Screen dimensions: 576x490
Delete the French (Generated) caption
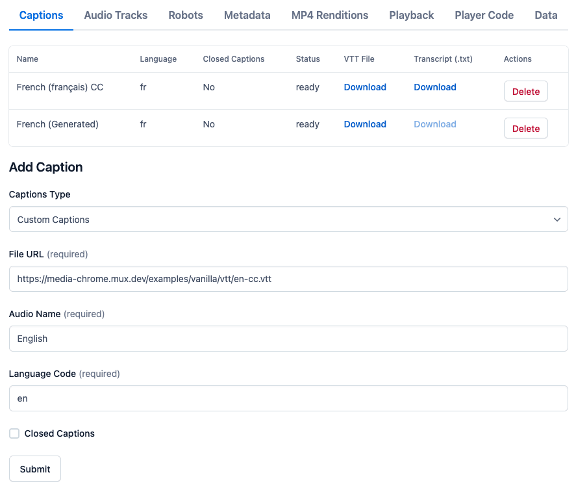[526, 128]
